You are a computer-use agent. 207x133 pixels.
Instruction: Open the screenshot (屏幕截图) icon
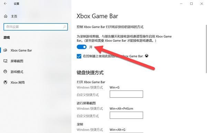coord(5,61)
